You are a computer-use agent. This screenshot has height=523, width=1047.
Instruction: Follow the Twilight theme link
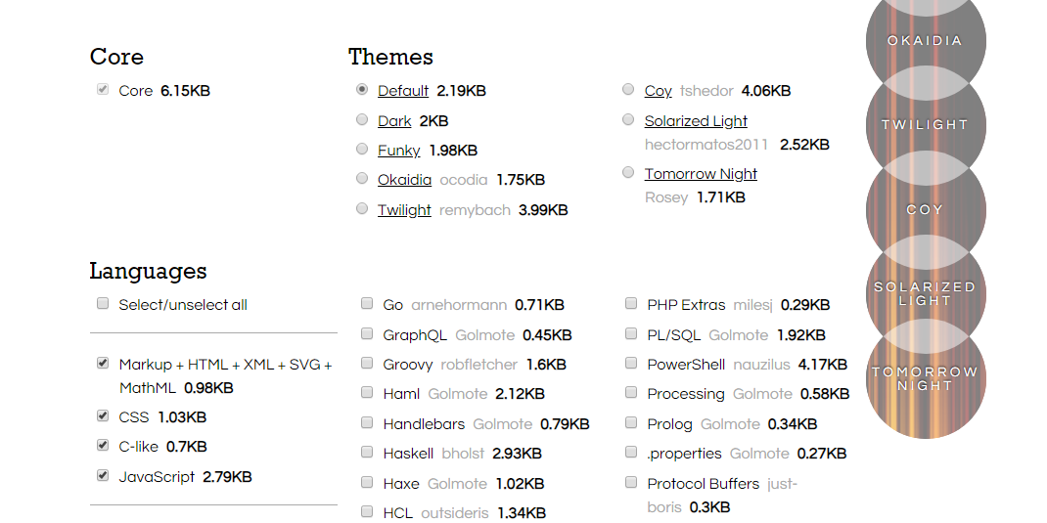(404, 210)
